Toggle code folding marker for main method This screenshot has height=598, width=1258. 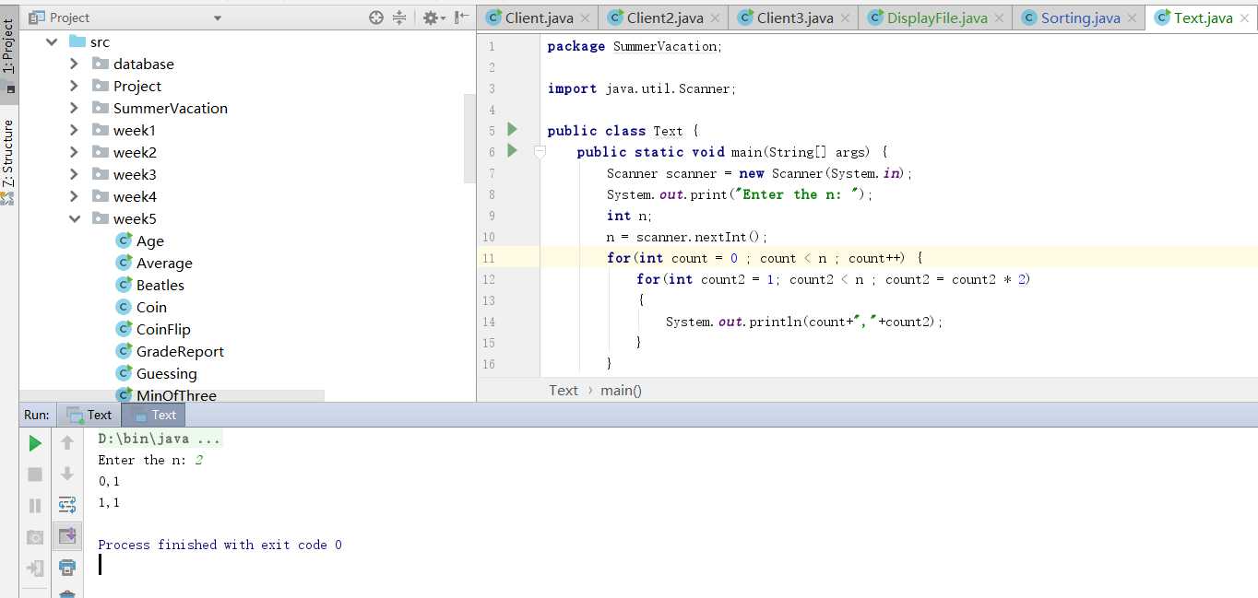tap(540, 152)
